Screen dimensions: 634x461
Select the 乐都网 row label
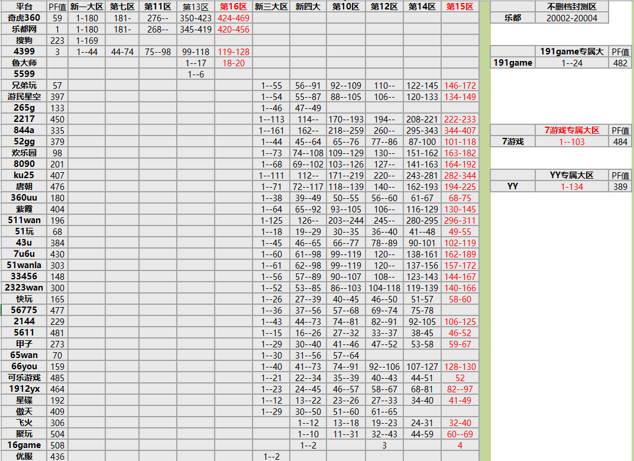[24, 29]
